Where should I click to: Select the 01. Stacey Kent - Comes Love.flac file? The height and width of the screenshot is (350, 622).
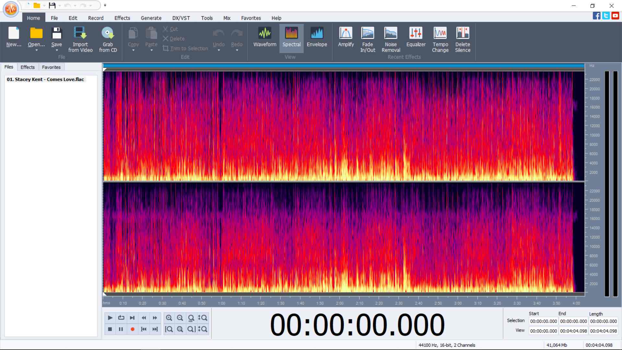point(45,79)
